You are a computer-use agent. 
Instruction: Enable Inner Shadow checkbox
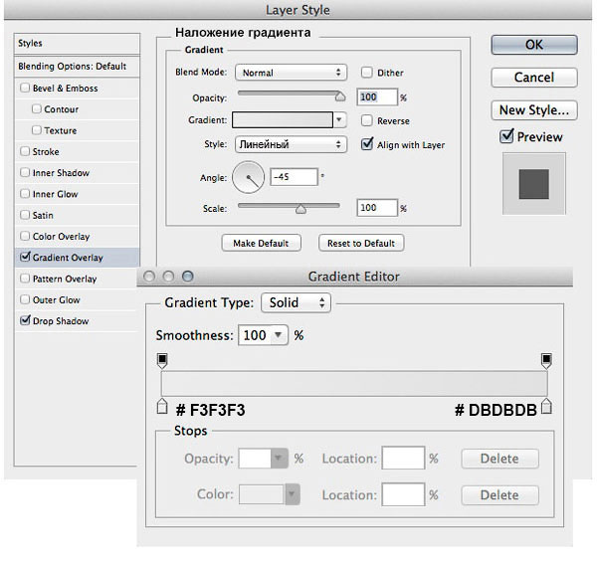(25, 173)
